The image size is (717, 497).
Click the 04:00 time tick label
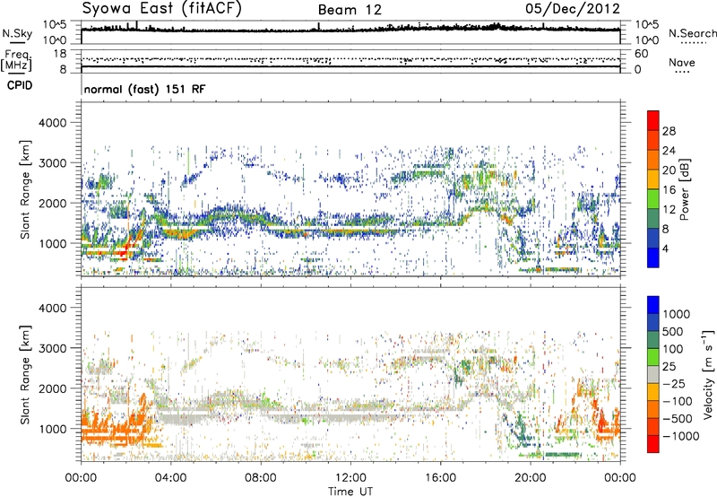170,478
